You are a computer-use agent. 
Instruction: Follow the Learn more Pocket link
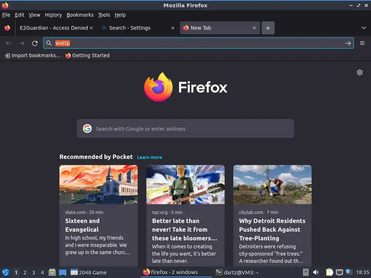(150, 157)
